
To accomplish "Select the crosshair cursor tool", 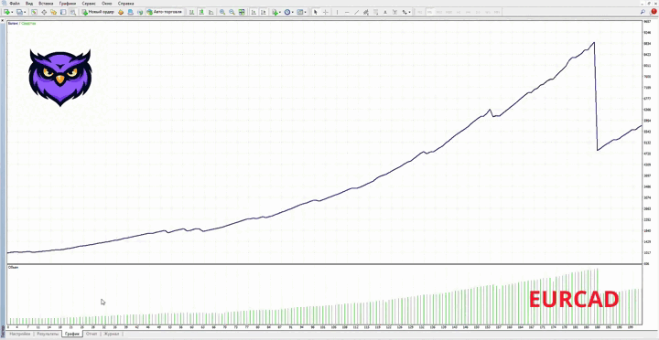I will [325, 12].
